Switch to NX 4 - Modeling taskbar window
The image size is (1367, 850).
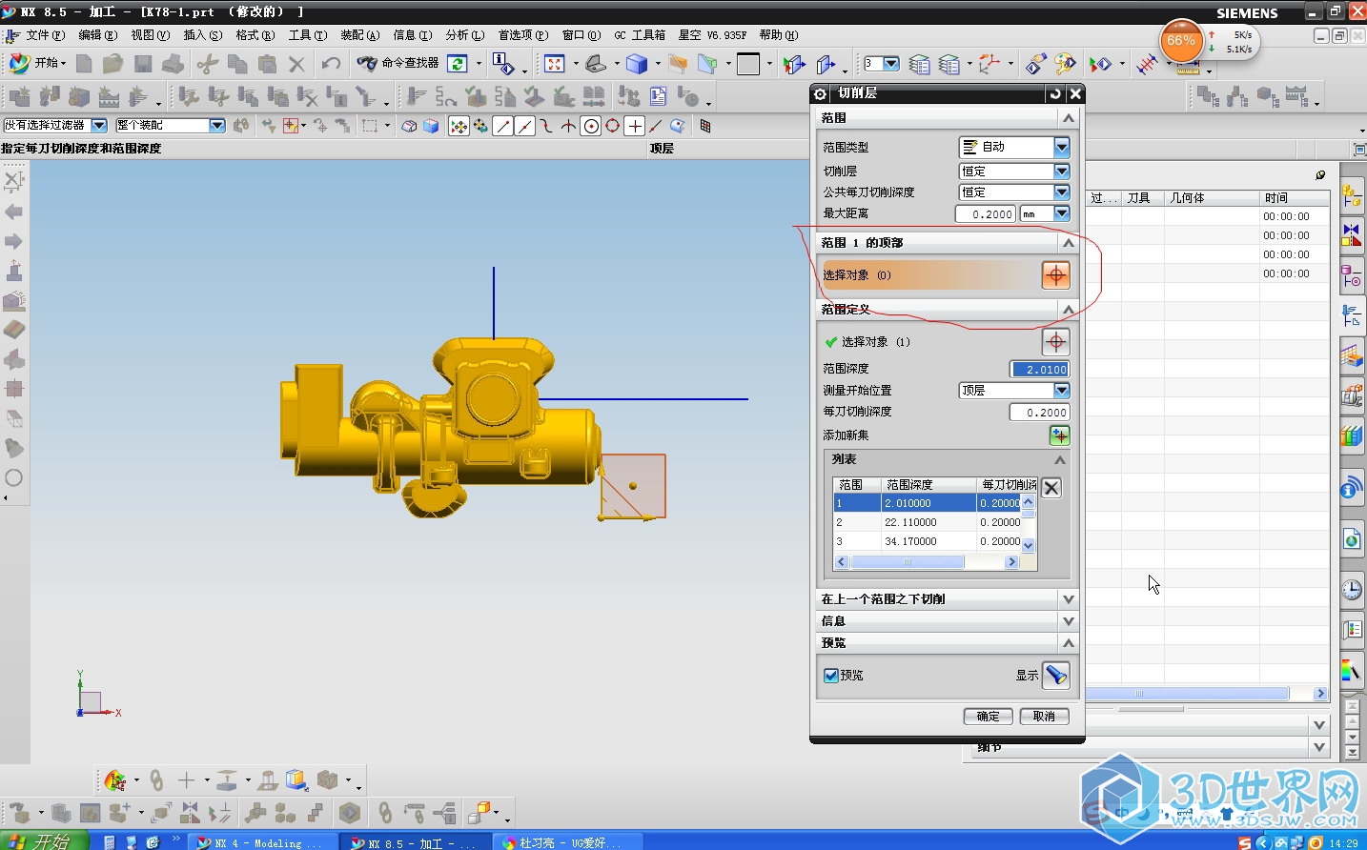click(261, 842)
